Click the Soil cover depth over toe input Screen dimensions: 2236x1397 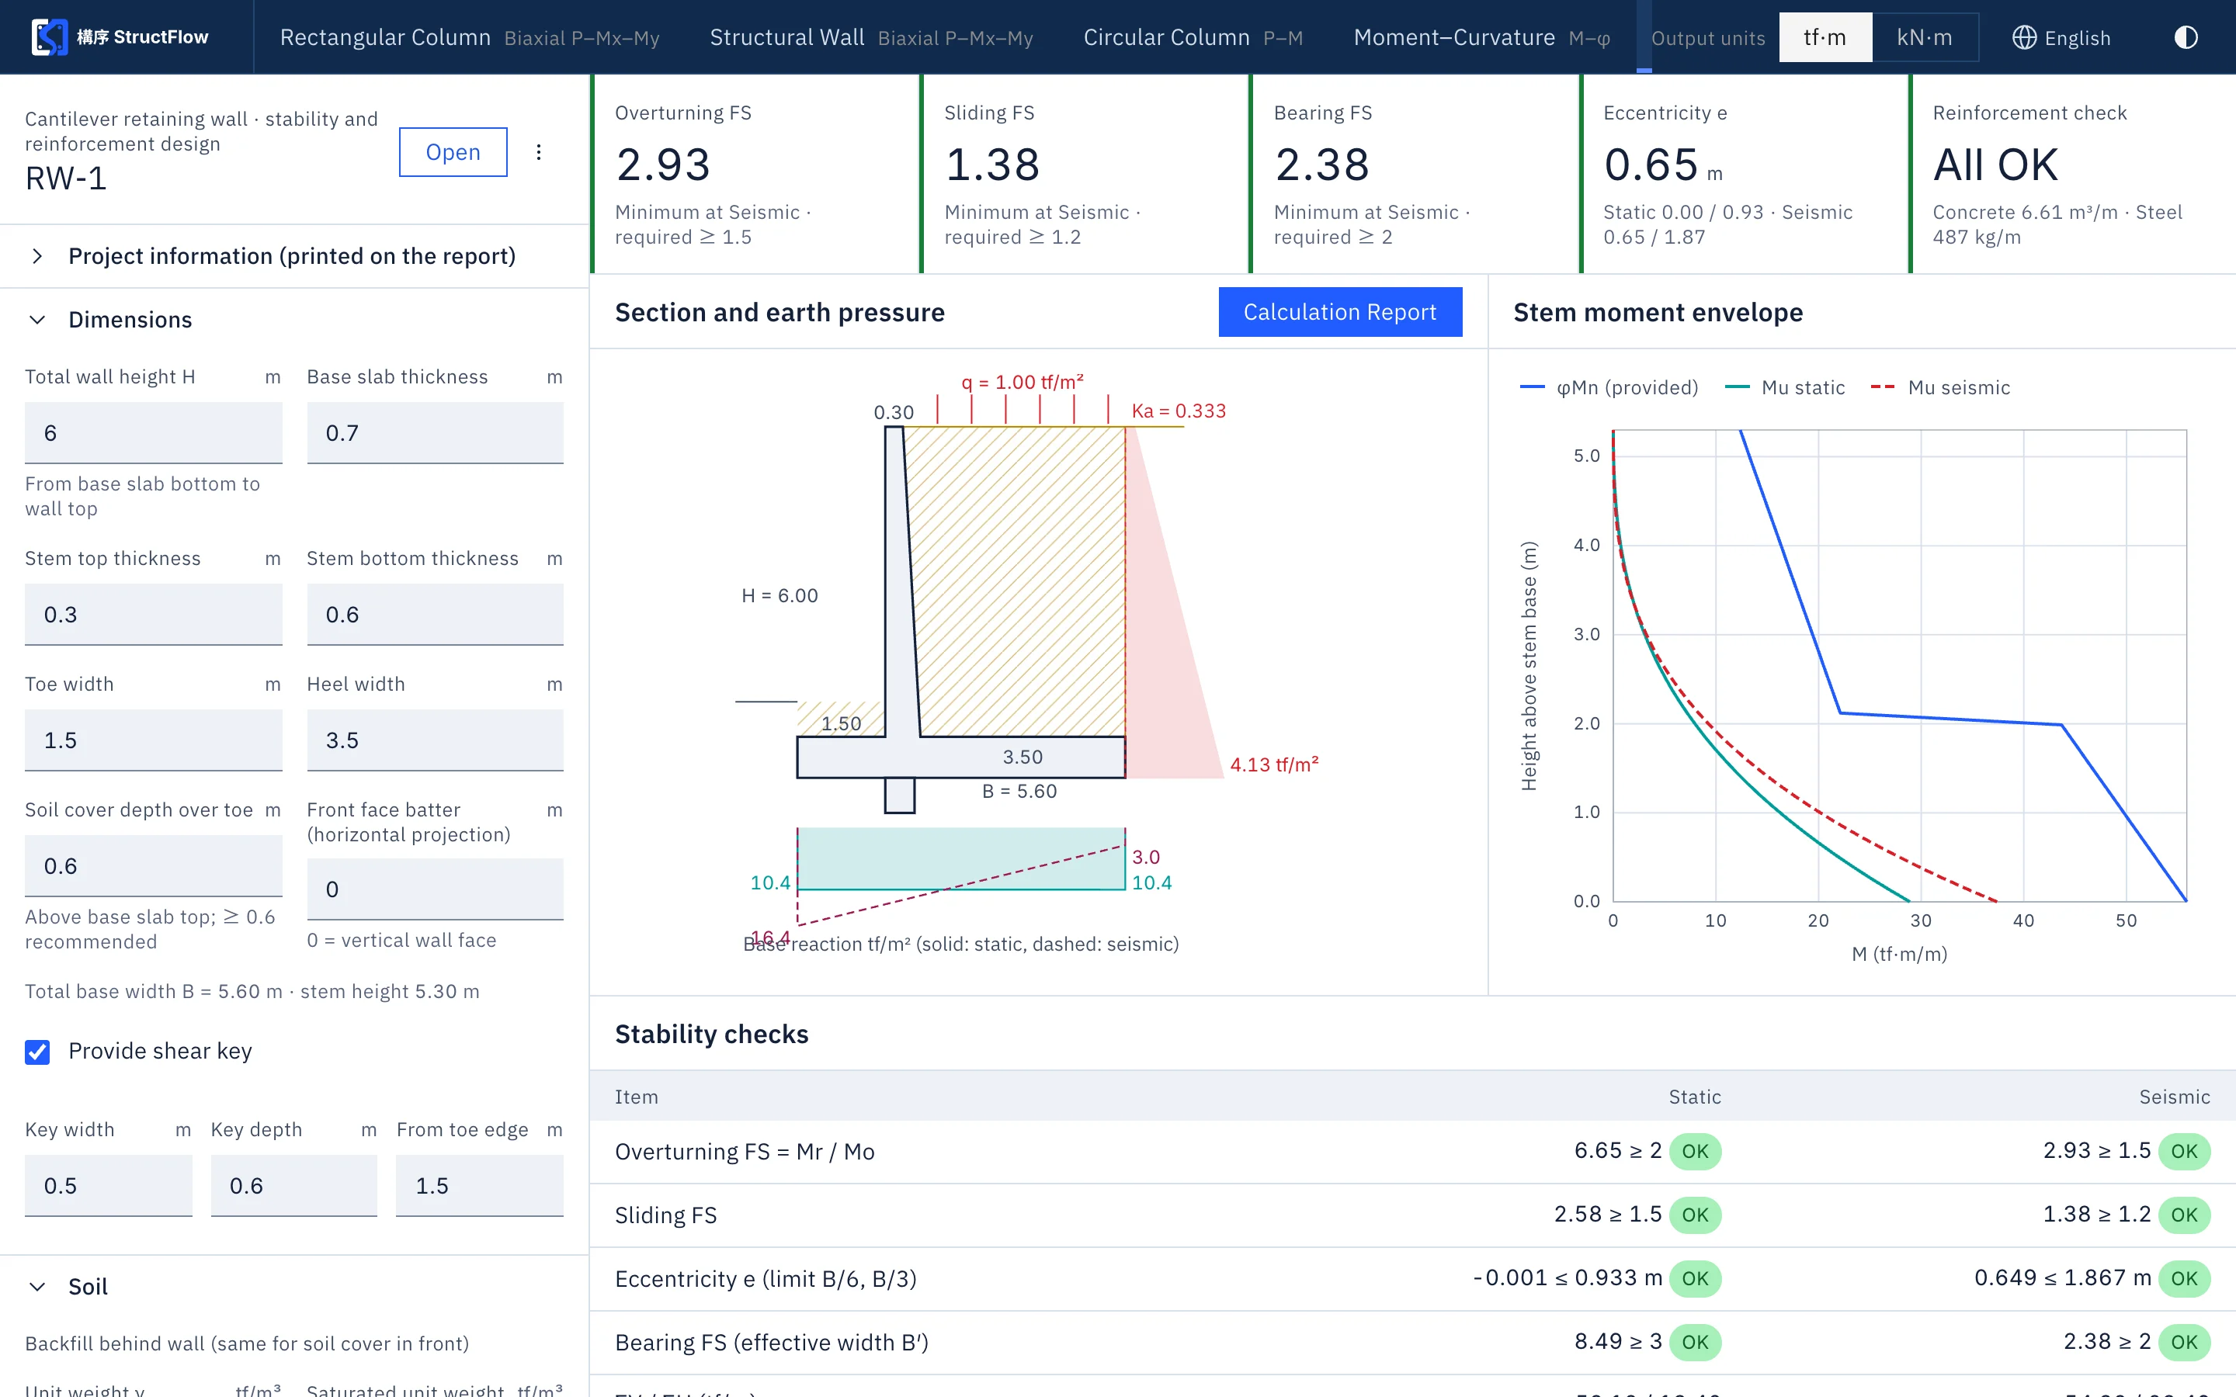(154, 865)
